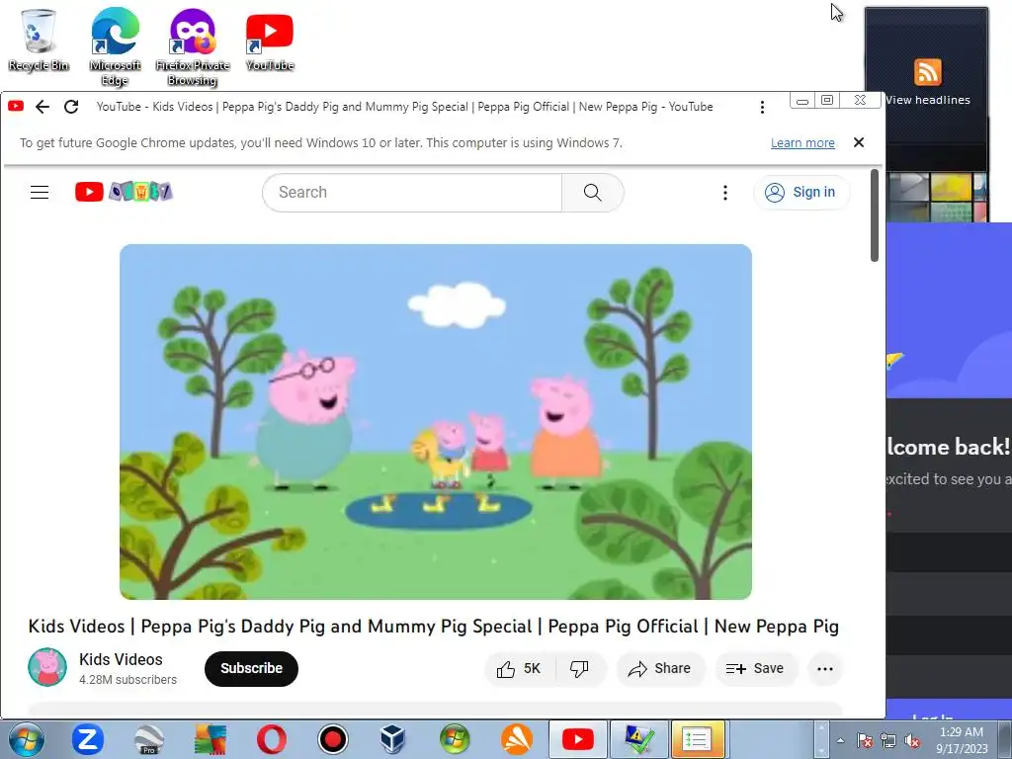This screenshot has height=759, width=1012.
Task: Like the video with 5K likes
Action: tap(518, 669)
